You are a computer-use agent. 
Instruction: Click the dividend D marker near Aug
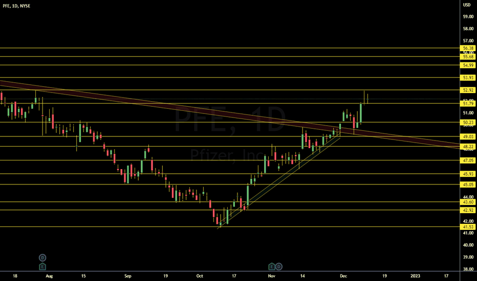[x=42, y=258]
